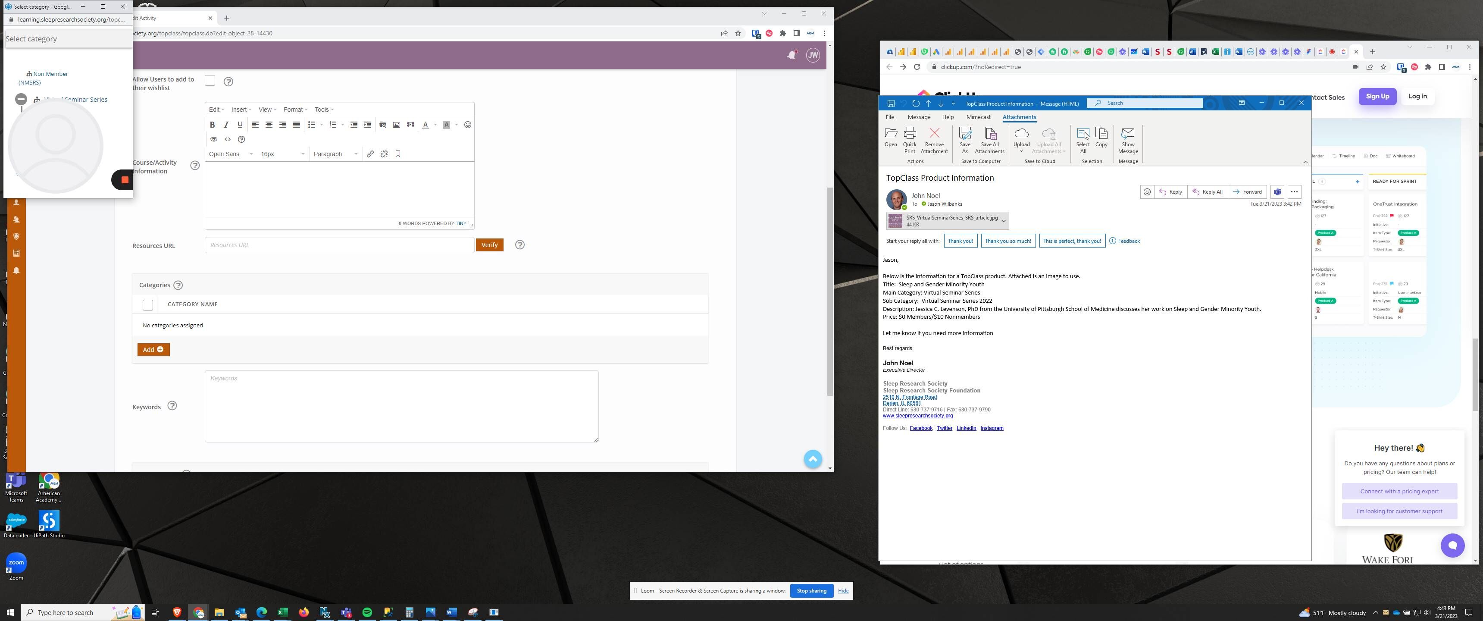Select Non Member (NMSRS) category

43,78
